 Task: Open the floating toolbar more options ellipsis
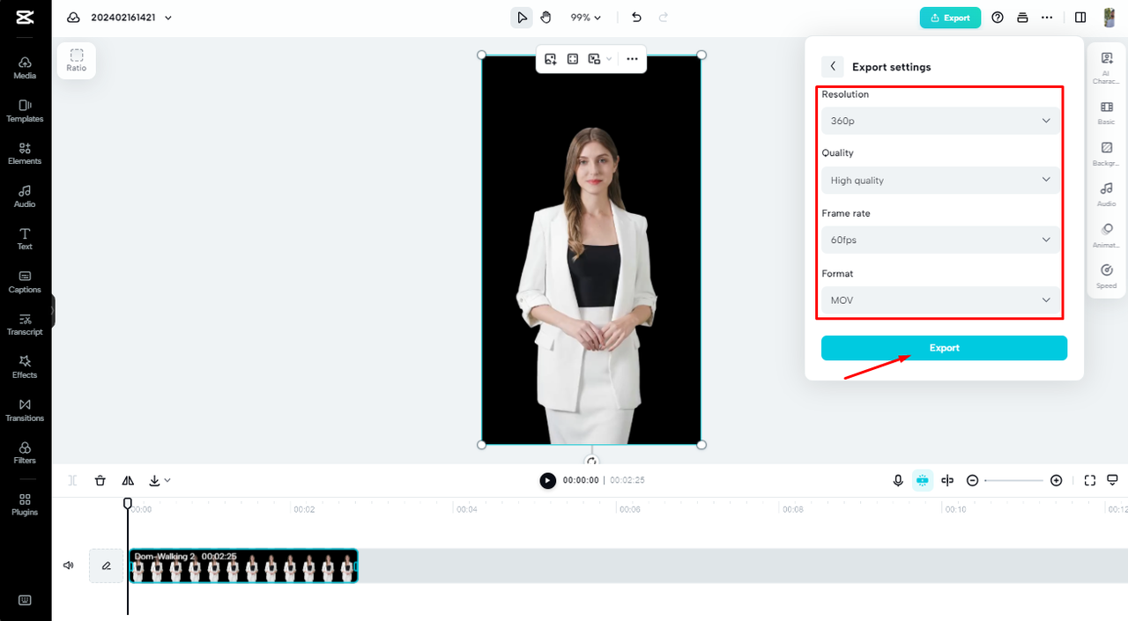coord(633,59)
